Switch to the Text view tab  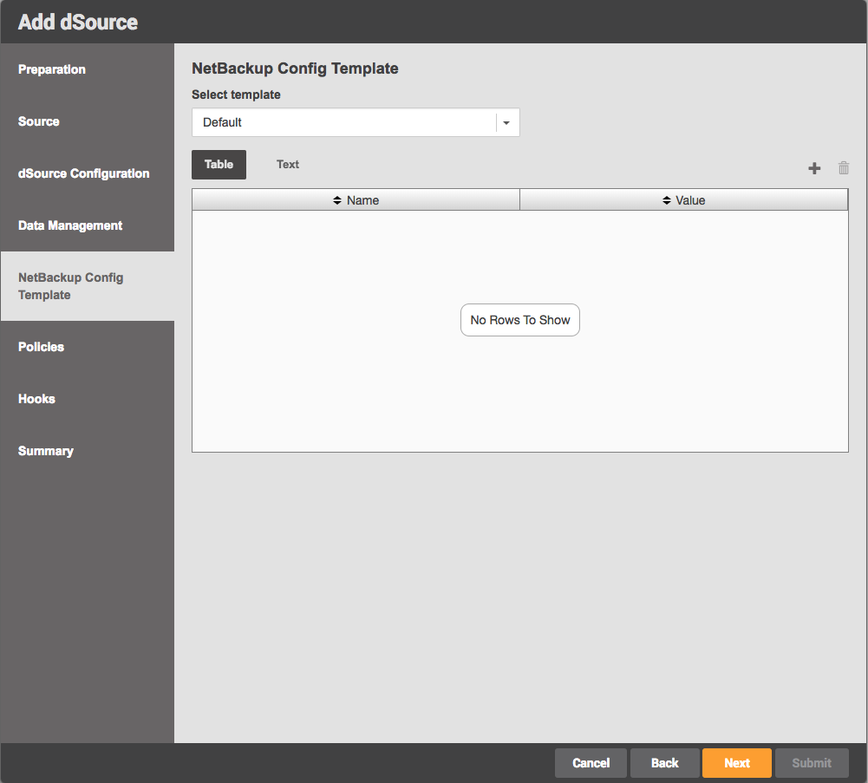[288, 165]
